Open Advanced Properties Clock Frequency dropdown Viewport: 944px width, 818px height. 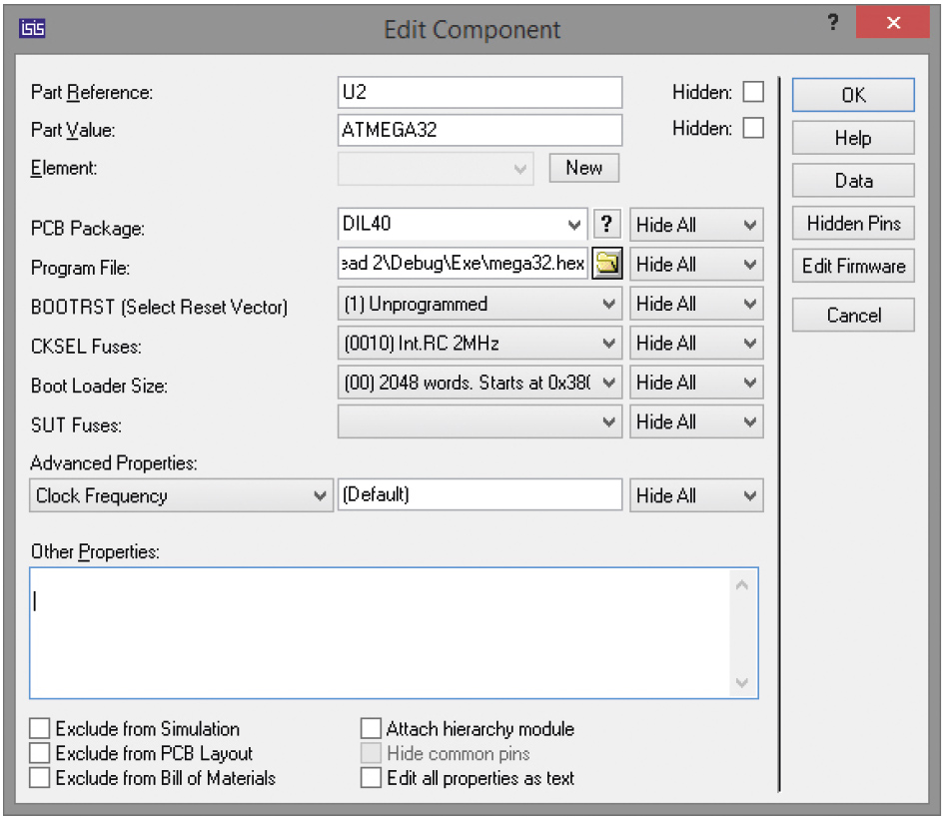click(181, 495)
